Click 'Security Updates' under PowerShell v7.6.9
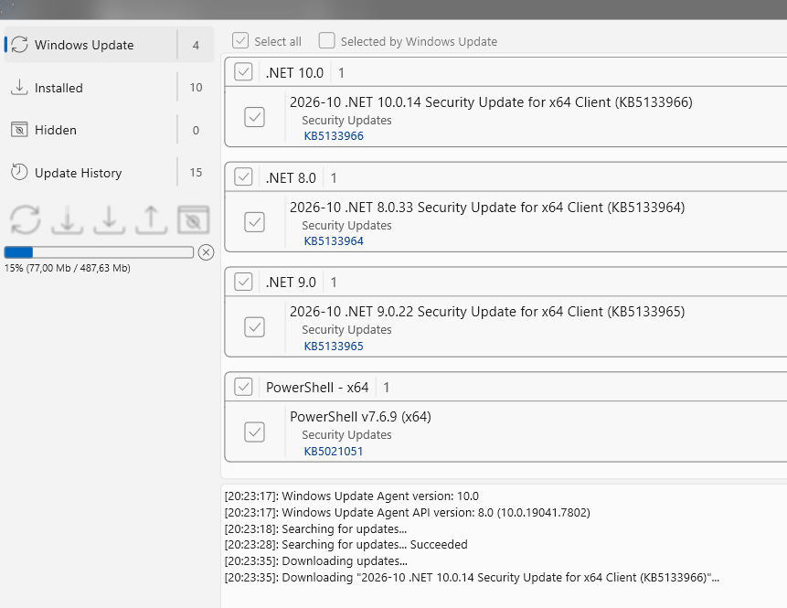The width and height of the screenshot is (787, 608). (346, 435)
